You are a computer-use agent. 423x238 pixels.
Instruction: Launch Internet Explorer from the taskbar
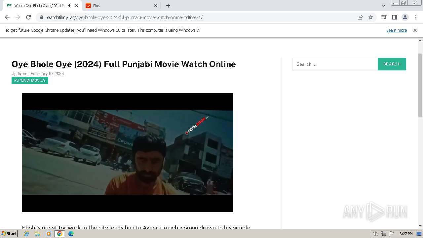[26, 234]
